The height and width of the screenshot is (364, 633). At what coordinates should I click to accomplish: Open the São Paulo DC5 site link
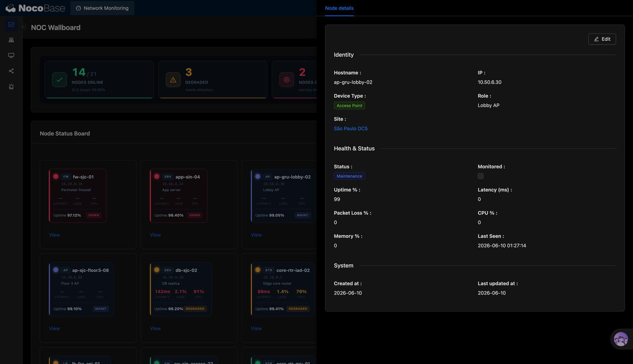[351, 128]
